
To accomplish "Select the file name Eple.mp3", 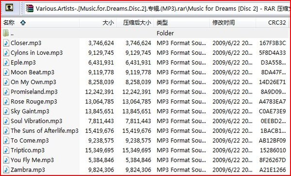I will click(23, 63).
